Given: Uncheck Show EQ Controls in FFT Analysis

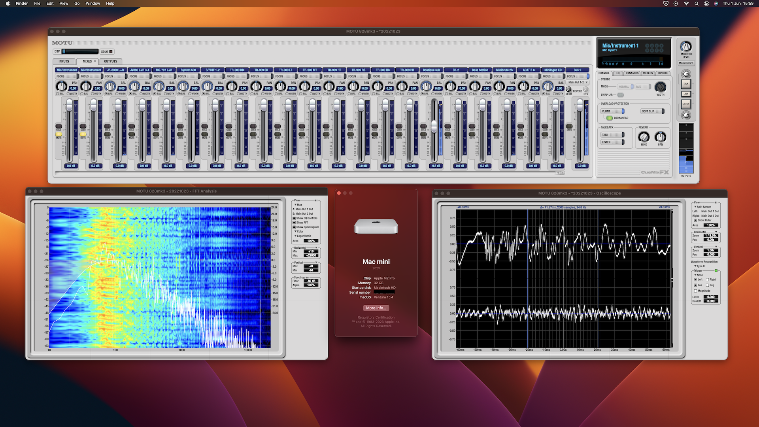Looking at the screenshot, I should (x=294, y=218).
